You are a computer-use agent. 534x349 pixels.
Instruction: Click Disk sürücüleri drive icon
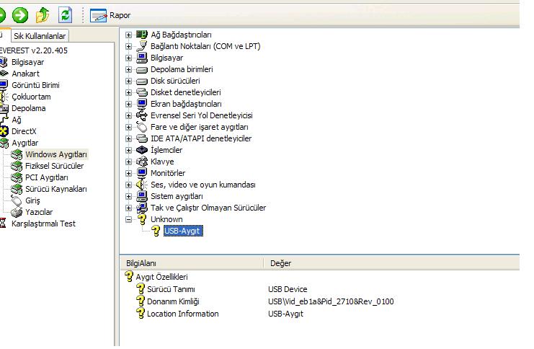[142, 81]
